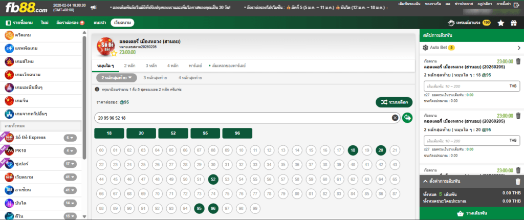
Task: Click the เวียดนาม pill in the green bar
Action: coord(122,23)
